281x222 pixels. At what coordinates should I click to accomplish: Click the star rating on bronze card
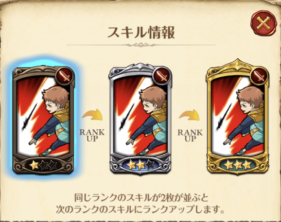tap(44, 165)
